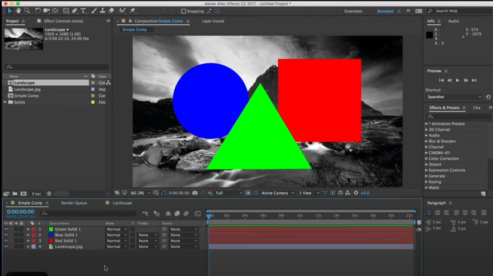
Task: Delete selected item with project trash icon
Action: point(49,194)
